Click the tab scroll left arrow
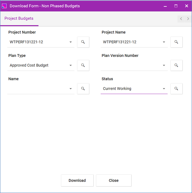The image size is (192, 193). click(181, 19)
